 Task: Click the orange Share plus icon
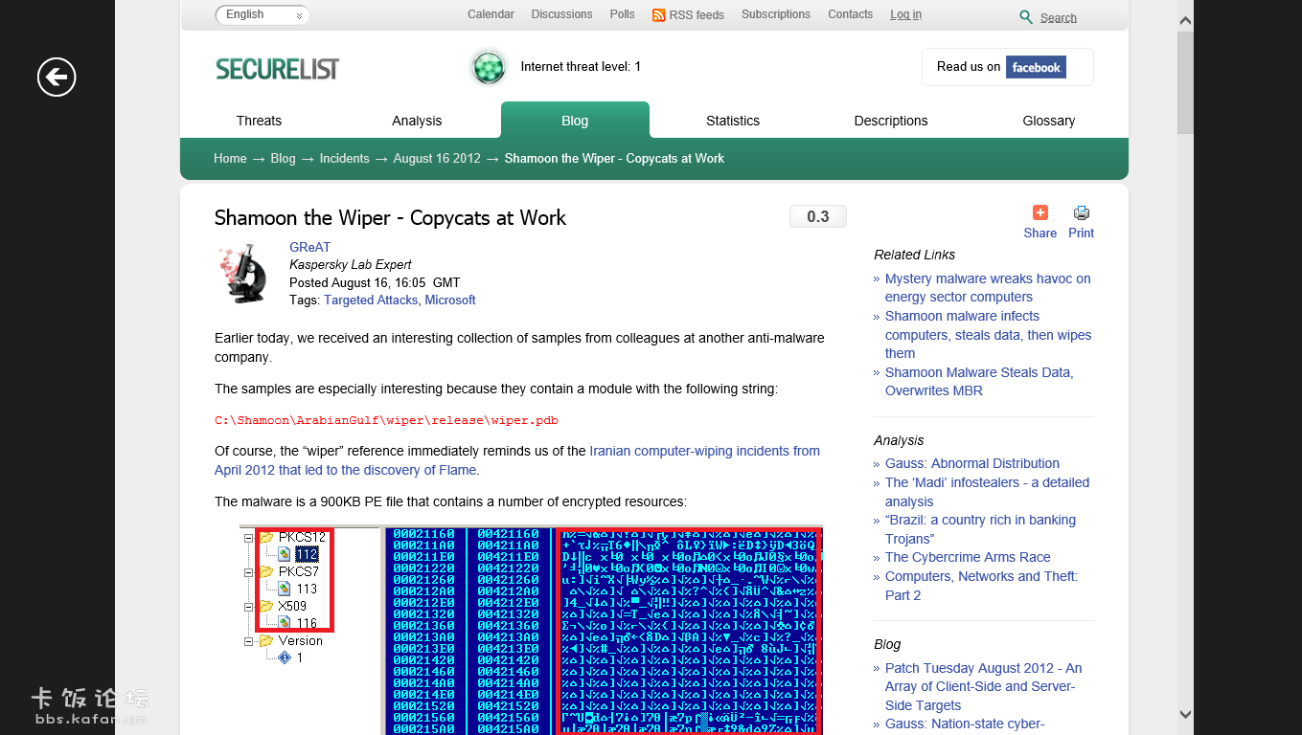[1039, 212]
